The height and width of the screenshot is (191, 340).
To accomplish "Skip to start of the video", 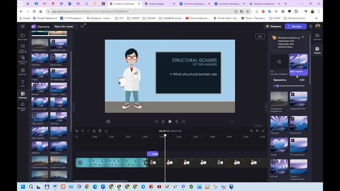I will point(156,121).
